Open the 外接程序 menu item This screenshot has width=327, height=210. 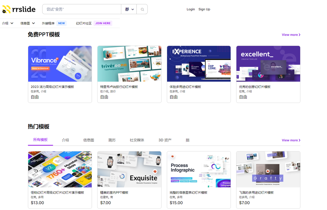tap(48, 23)
